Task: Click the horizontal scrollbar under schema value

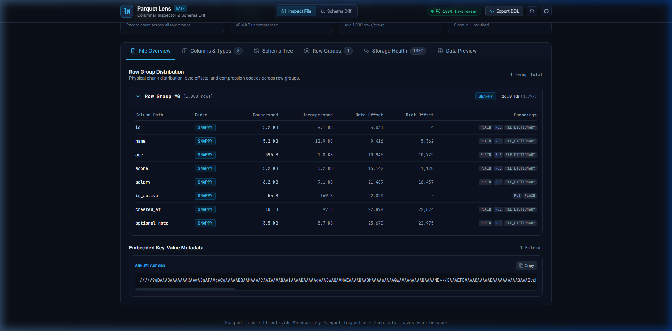Action: pos(185,289)
